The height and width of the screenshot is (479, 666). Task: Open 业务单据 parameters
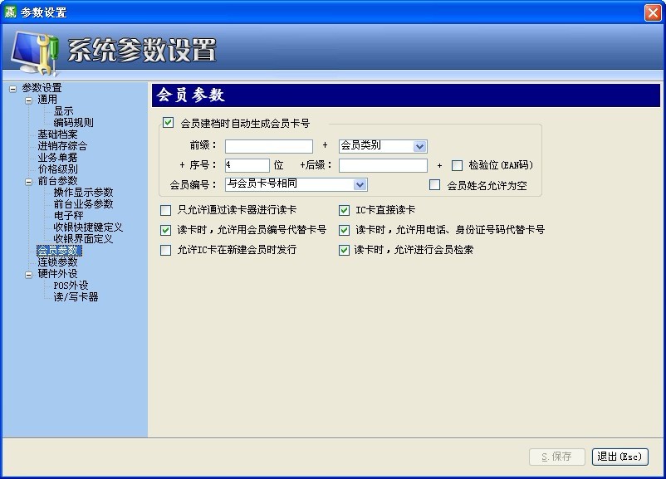(x=58, y=158)
